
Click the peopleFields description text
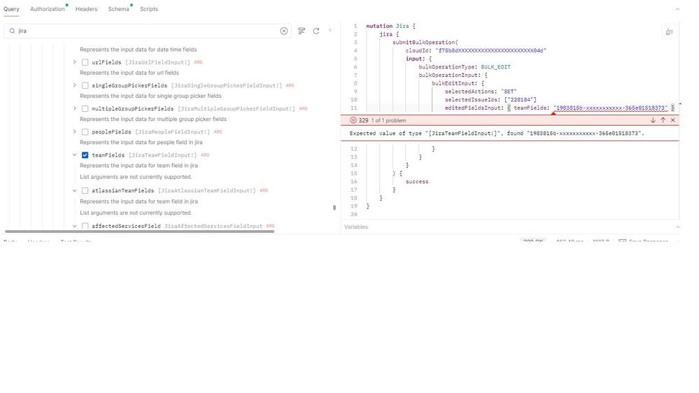pyautogui.click(x=141, y=142)
